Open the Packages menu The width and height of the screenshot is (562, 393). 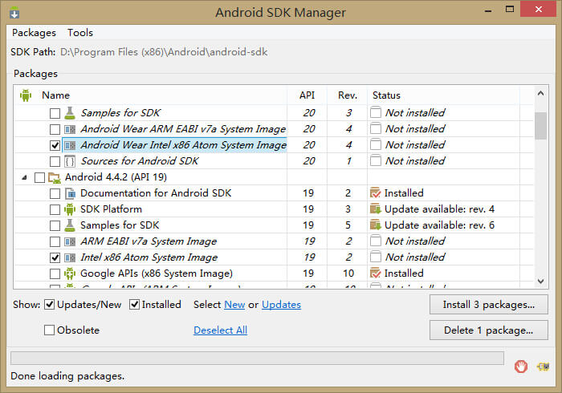[x=34, y=33]
